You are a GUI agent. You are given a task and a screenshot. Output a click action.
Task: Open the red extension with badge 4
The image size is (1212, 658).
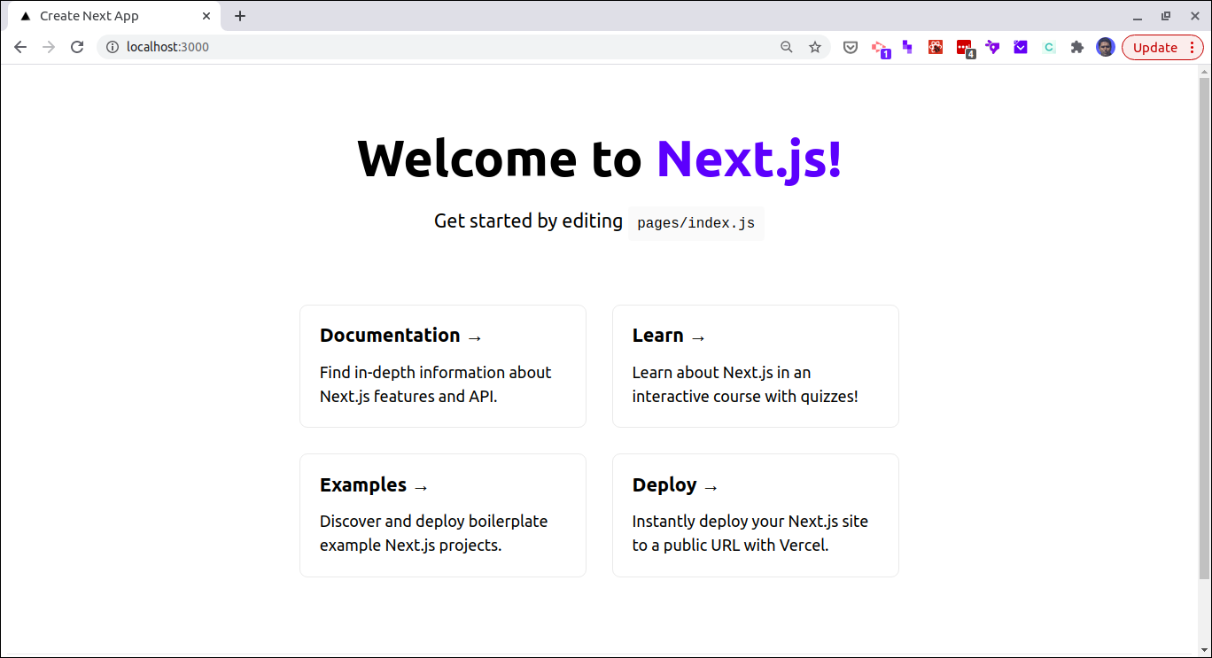click(963, 47)
